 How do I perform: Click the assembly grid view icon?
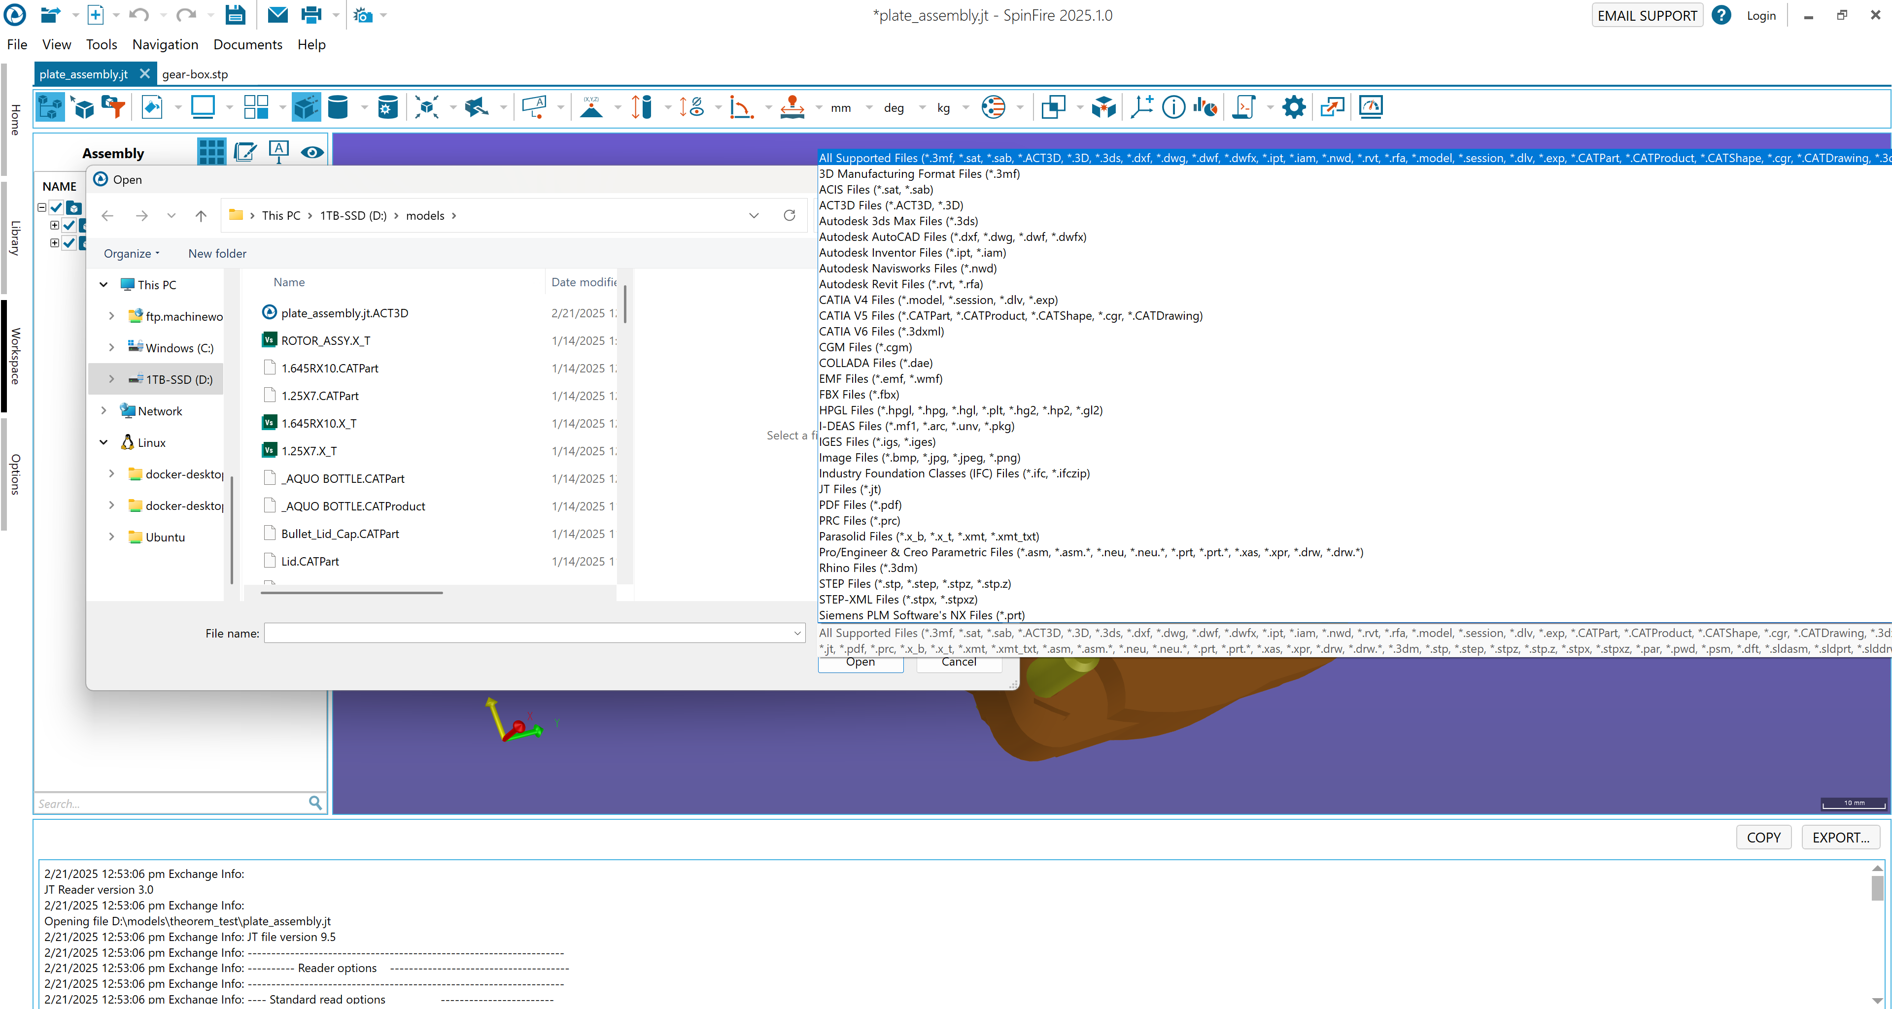tap(211, 152)
